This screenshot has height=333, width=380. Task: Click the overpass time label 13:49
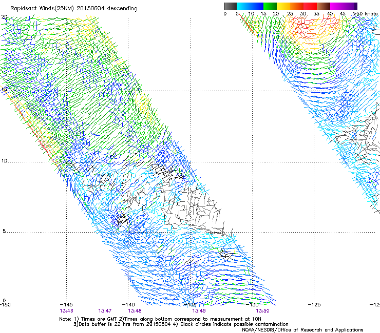coord(199,311)
